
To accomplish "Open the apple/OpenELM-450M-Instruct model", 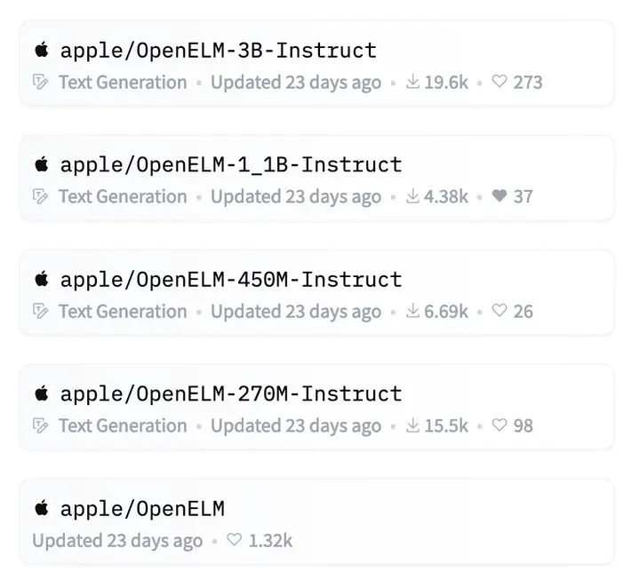I will 230,279.
